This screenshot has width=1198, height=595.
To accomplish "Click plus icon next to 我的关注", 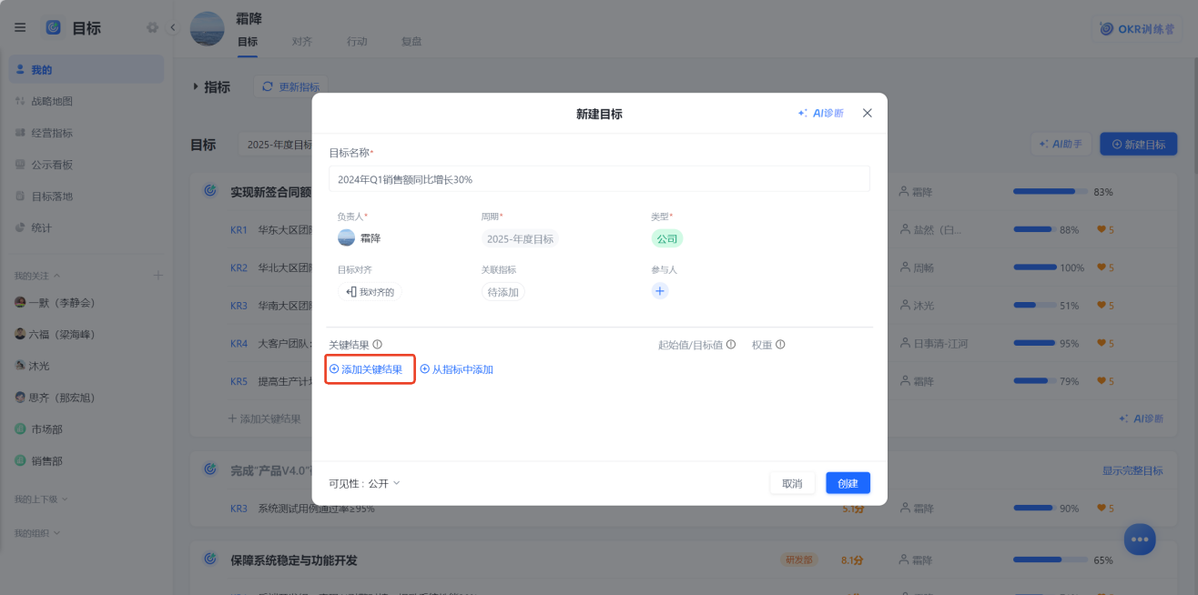I will click(157, 275).
